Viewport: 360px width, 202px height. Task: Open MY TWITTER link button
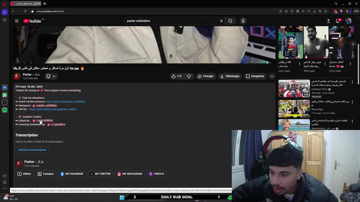click(x=100, y=174)
